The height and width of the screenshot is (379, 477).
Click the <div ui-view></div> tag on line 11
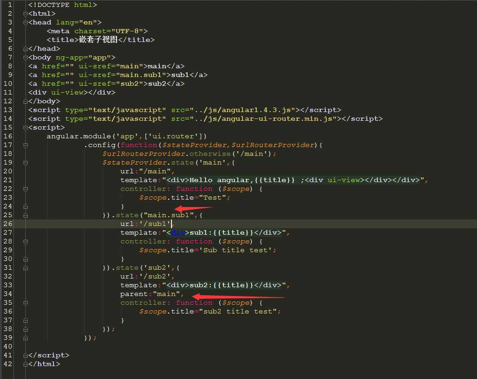[x=72, y=92]
